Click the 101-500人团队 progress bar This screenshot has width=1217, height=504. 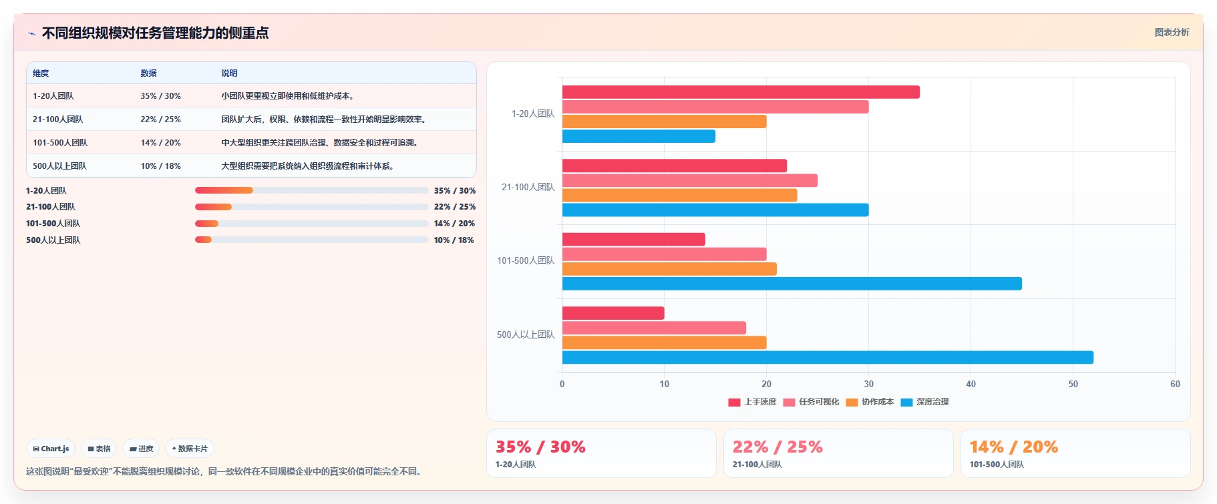[311, 224]
